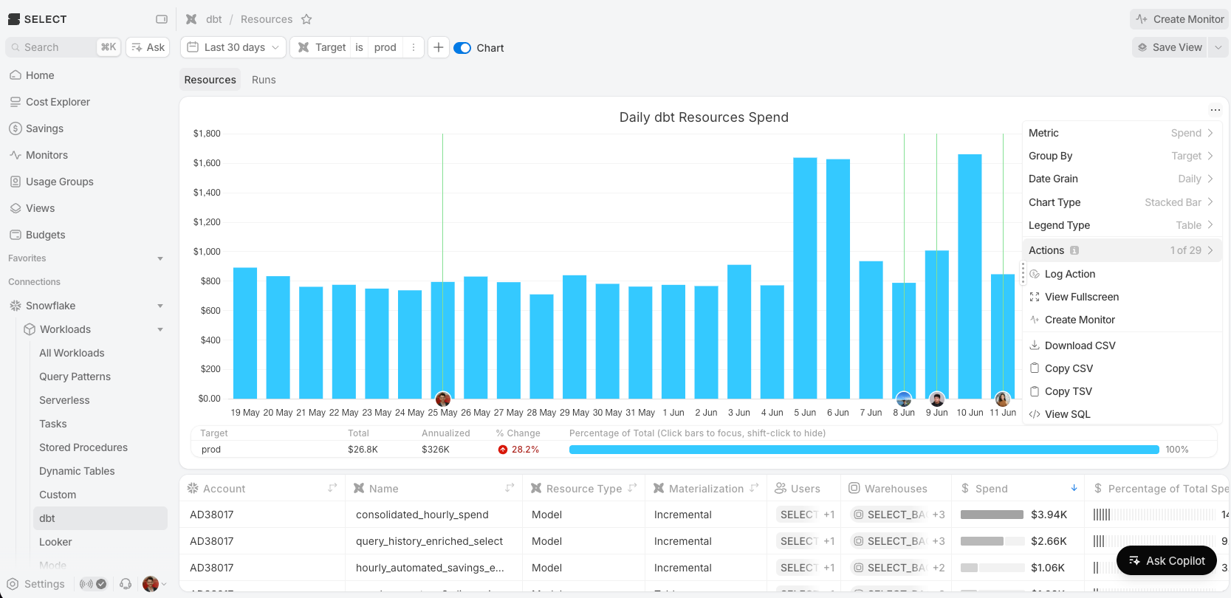1231x598 pixels.
Task: Expand the Group By Target submenu
Action: (1121, 156)
